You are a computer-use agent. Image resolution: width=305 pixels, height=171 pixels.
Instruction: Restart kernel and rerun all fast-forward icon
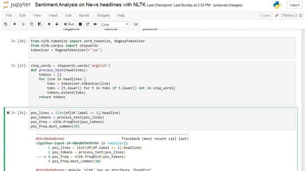coord(95,24)
